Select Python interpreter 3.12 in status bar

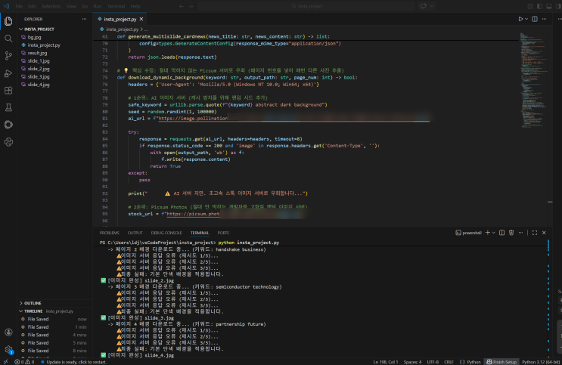coord(541,362)
